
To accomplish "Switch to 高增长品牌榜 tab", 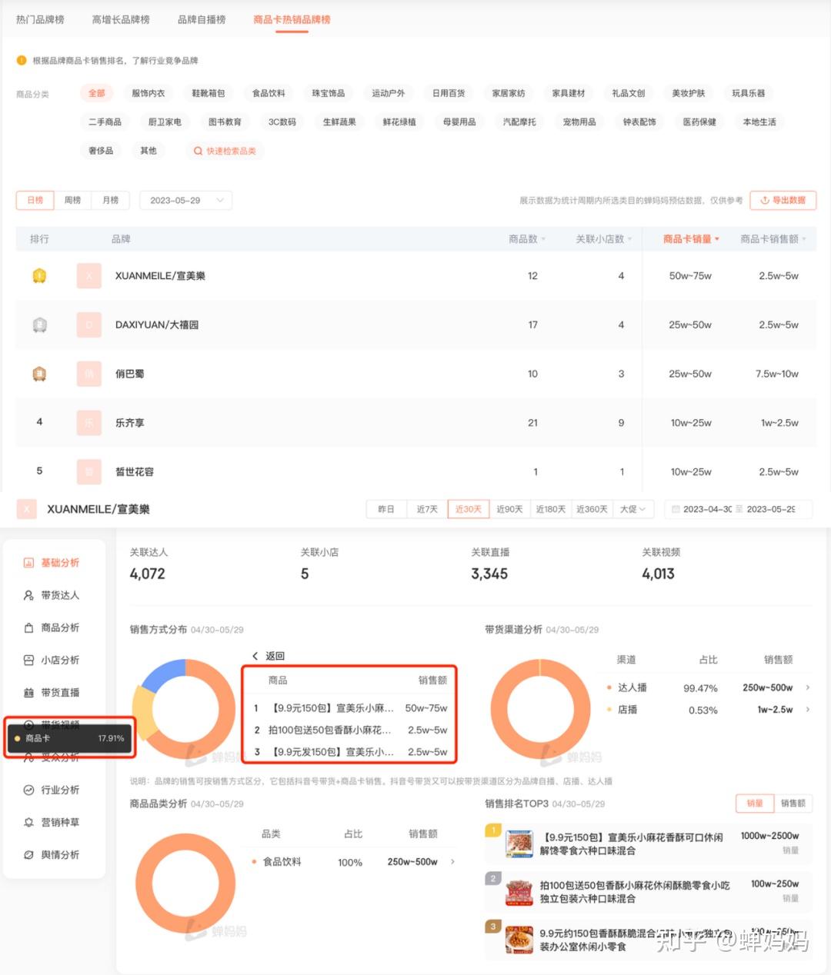I will (121, 19).
